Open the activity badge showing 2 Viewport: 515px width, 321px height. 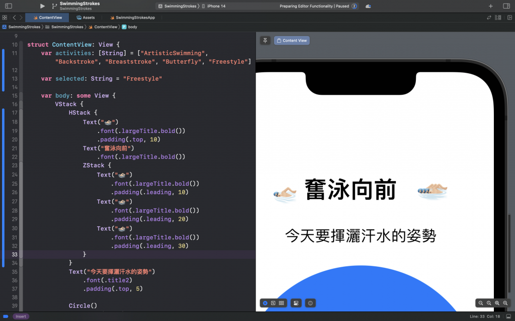pyautogui.click(x=354, y=6)
